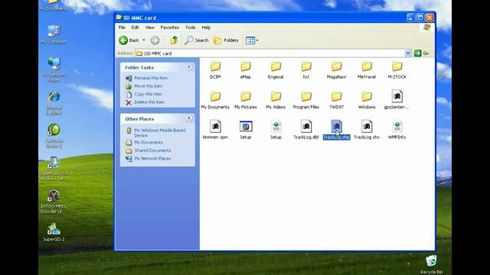Collapse the Folder Tasks panel
This screenshot has width=490, height=275.
(189, 67)
